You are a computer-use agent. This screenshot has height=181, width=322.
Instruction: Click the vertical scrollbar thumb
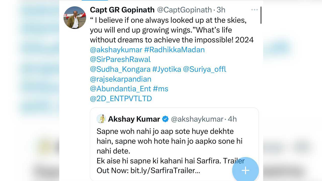click(x=261, y=15)
